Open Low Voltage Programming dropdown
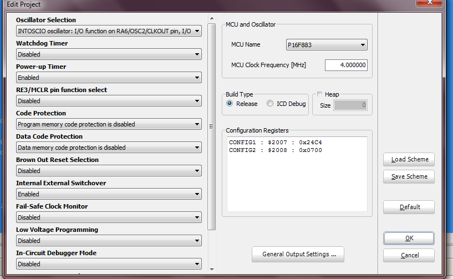Image resolution: width=453 pixels, height=279 pixels. 109,241
